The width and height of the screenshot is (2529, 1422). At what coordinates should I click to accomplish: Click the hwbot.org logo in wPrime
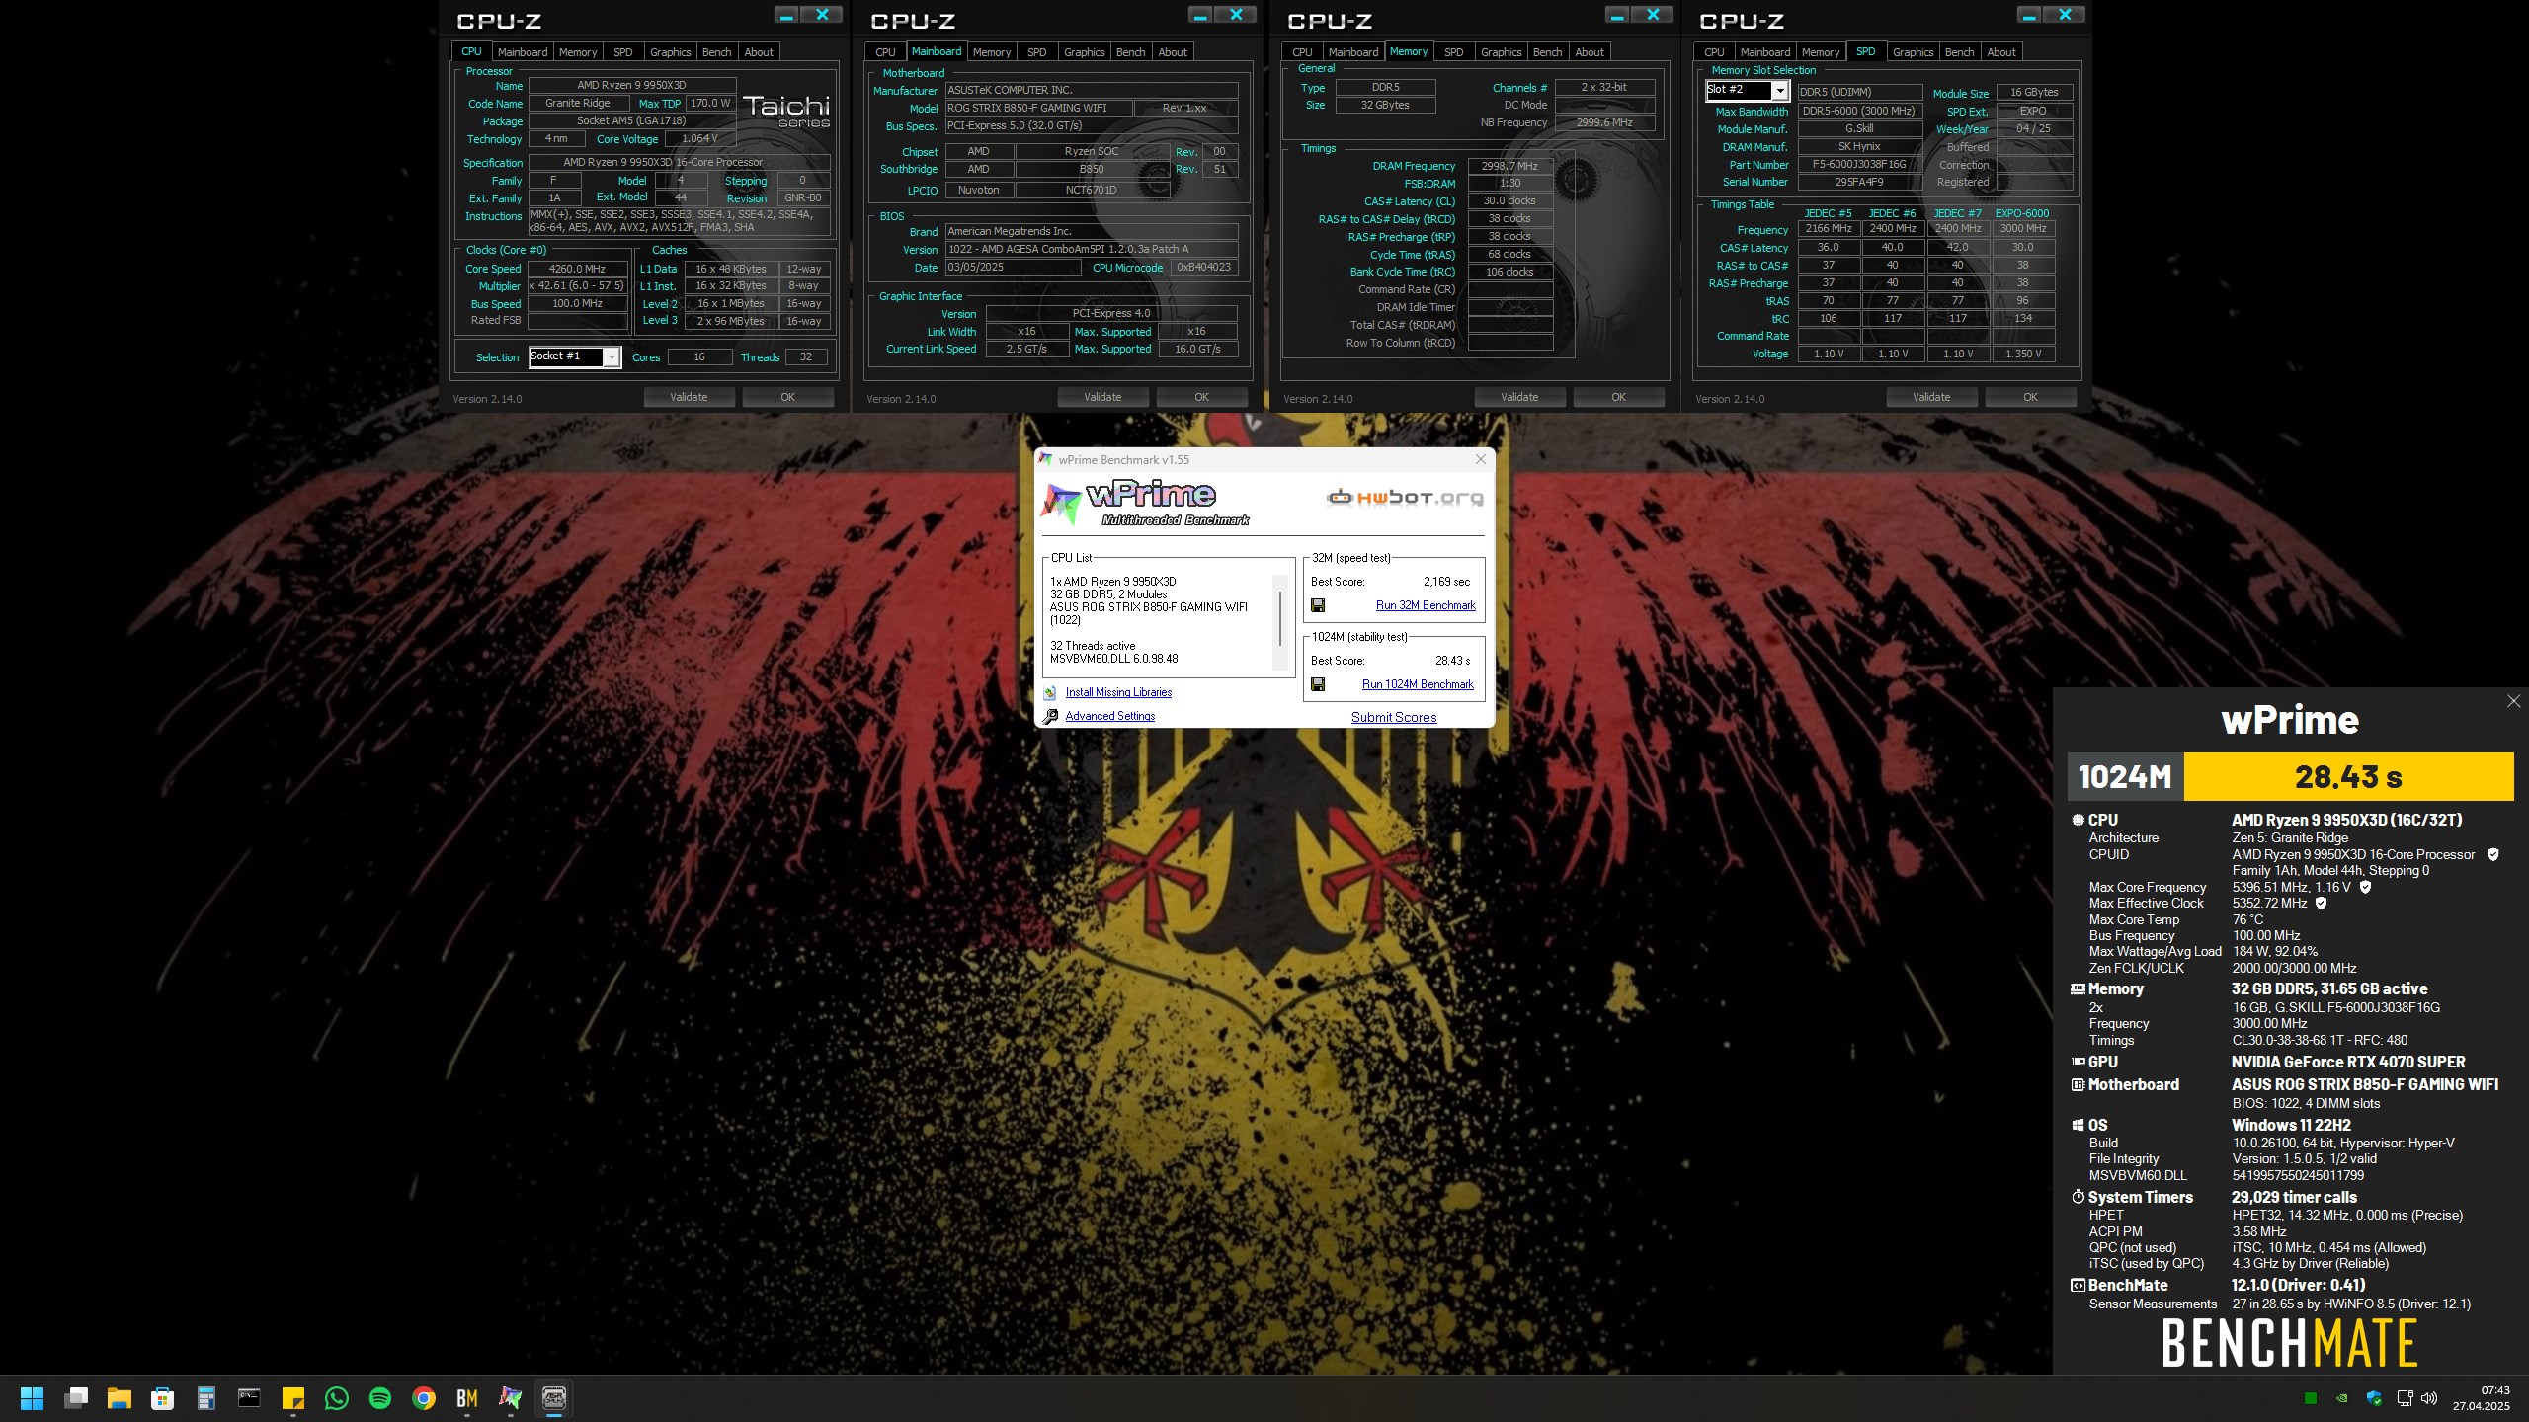[x=1405, y=498]
